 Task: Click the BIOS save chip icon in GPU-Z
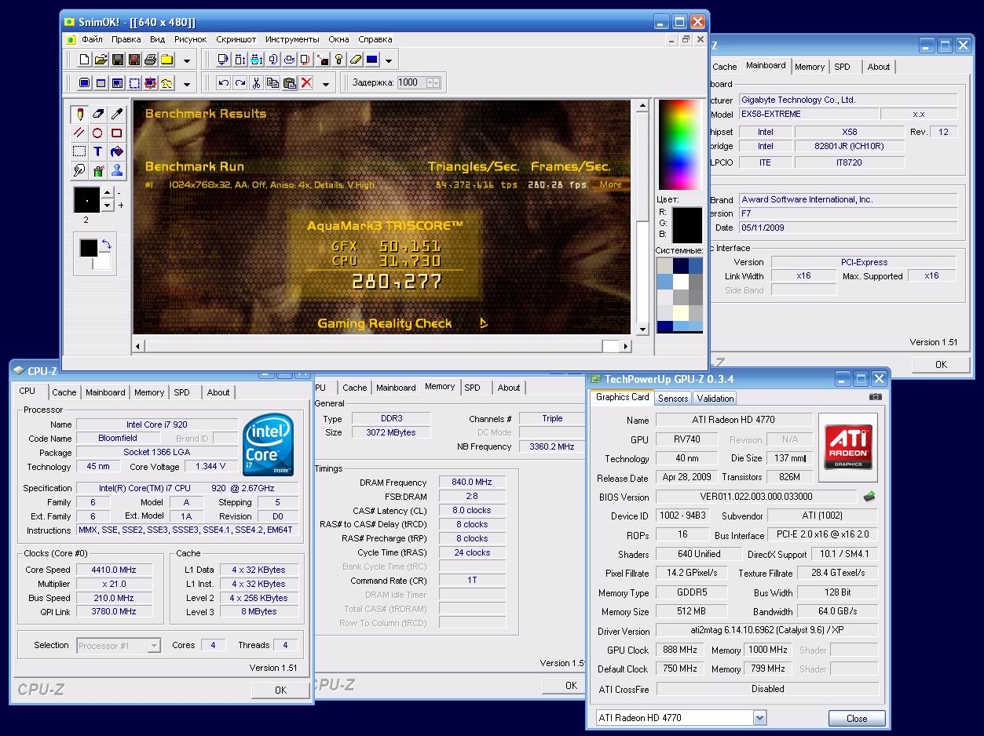point(869,497)
